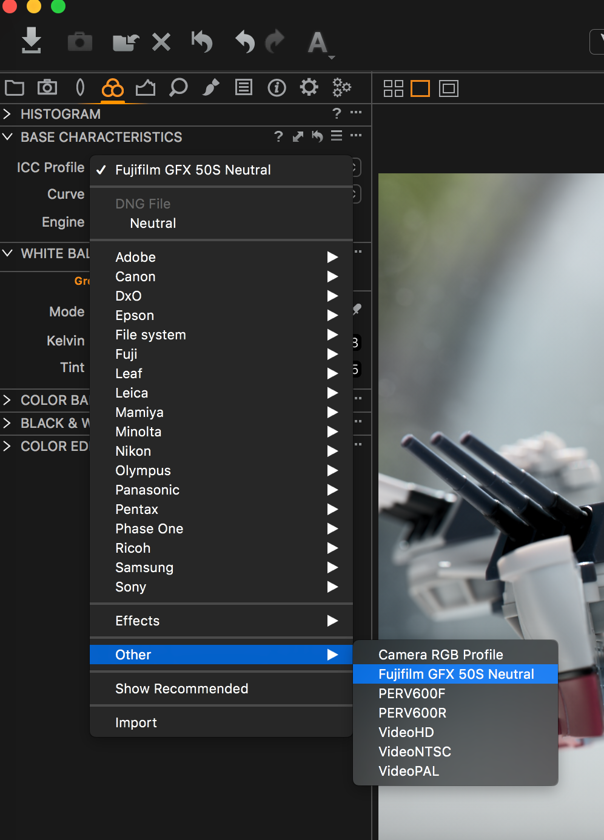Image resolution: width=604 pixels, height=840 pixels.
Task: Open the Sony profiles submenu
Action: coord(221,587)
